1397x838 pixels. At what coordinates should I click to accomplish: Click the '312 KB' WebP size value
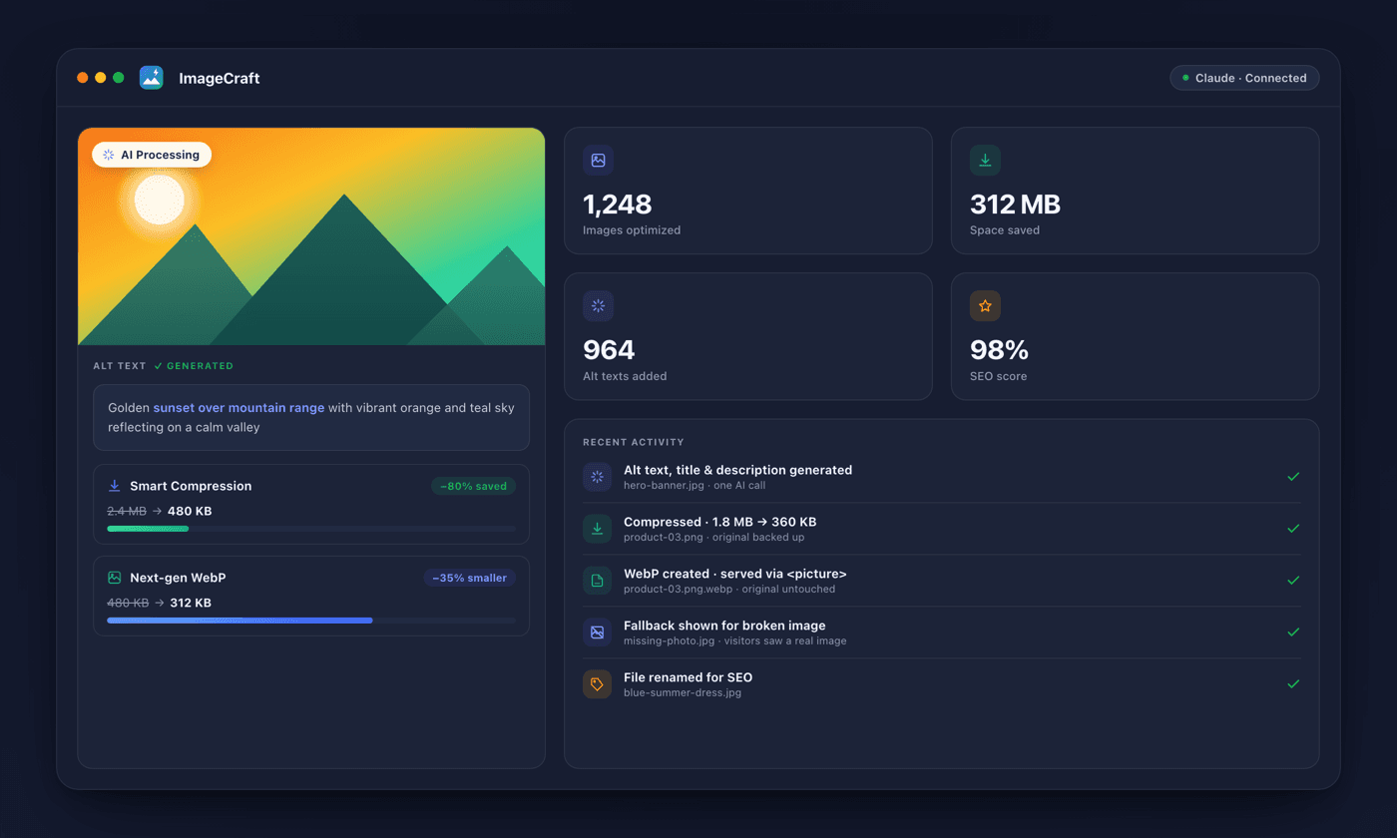point(191,604)
